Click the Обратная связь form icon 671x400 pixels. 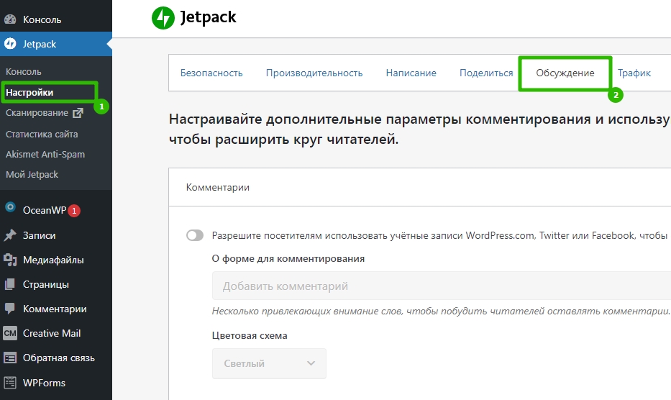coord(10,358)
